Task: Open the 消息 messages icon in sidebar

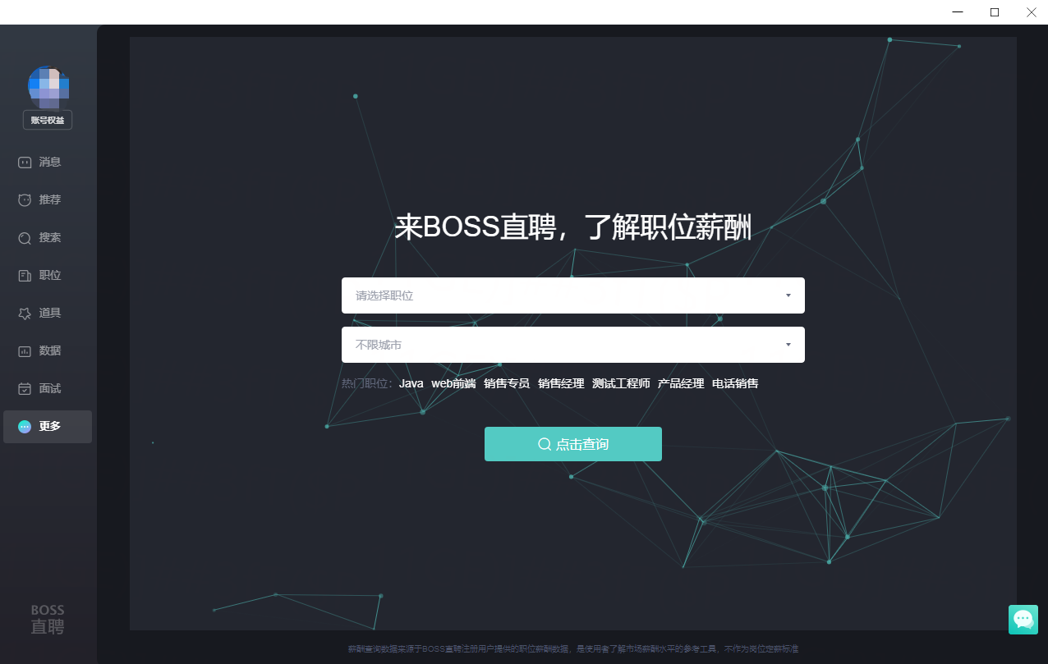Action: tap(25, 163)
